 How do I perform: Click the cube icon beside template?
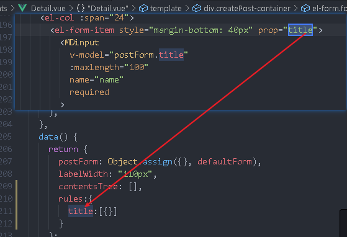143,9
